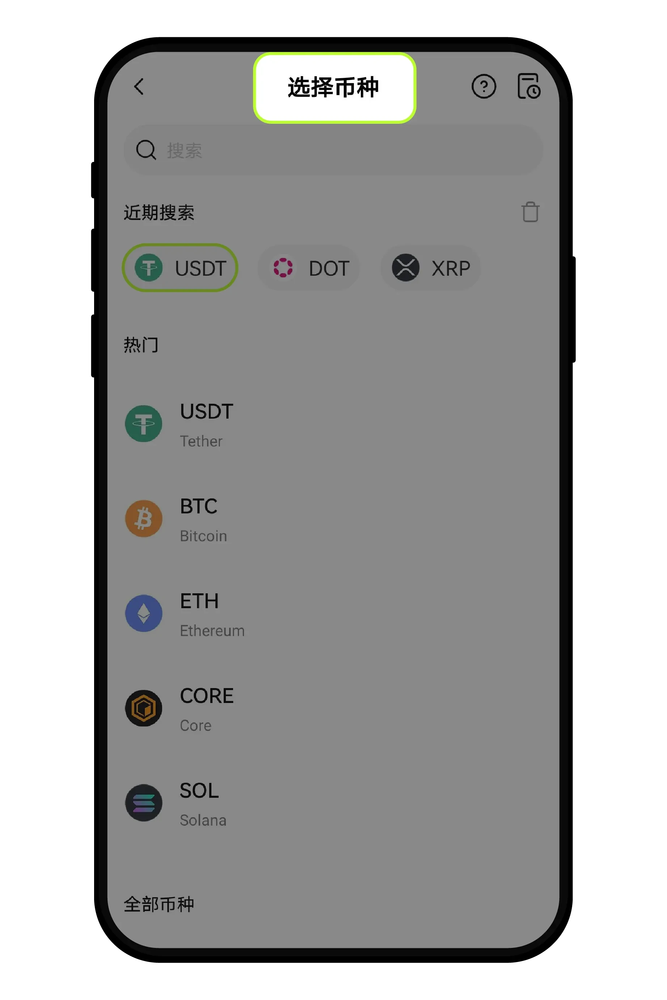The width and height of the screenshot is (667, 1000).
Task: Open the help question mark icon
Action: [484, 86]
